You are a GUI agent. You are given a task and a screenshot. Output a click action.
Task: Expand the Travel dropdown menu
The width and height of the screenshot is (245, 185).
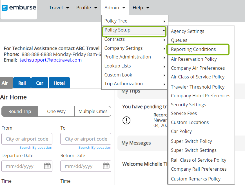59,8
